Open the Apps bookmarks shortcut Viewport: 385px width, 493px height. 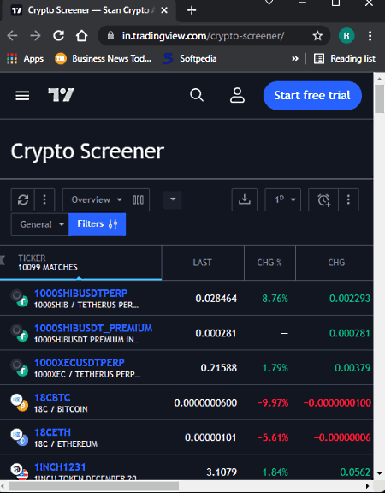point(25,58)
